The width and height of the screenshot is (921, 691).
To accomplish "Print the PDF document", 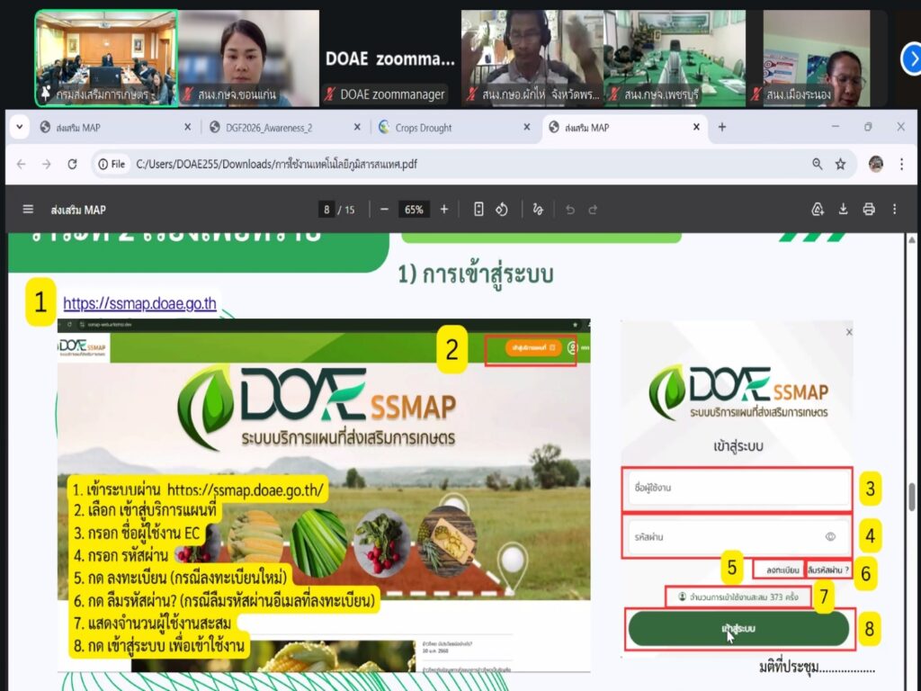I will (x=869, y=210).
